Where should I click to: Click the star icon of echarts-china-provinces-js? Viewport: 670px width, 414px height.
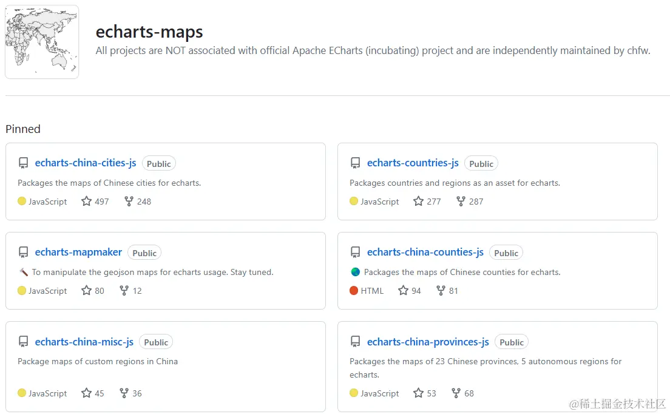coord(418,393)
